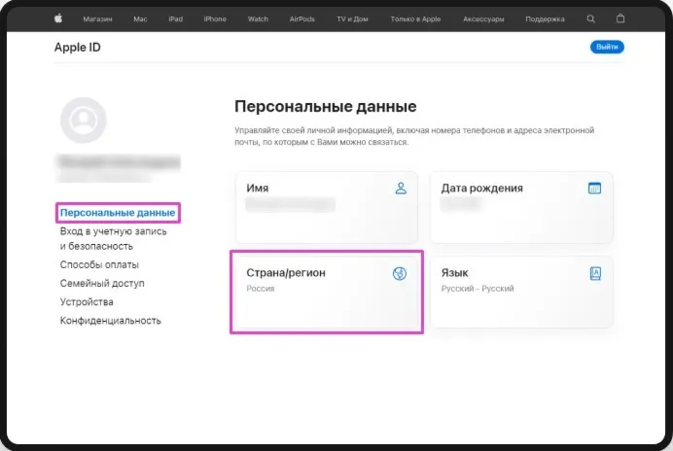
Task: Open the Дата рождения card
Action: click(x=521, y=207)
